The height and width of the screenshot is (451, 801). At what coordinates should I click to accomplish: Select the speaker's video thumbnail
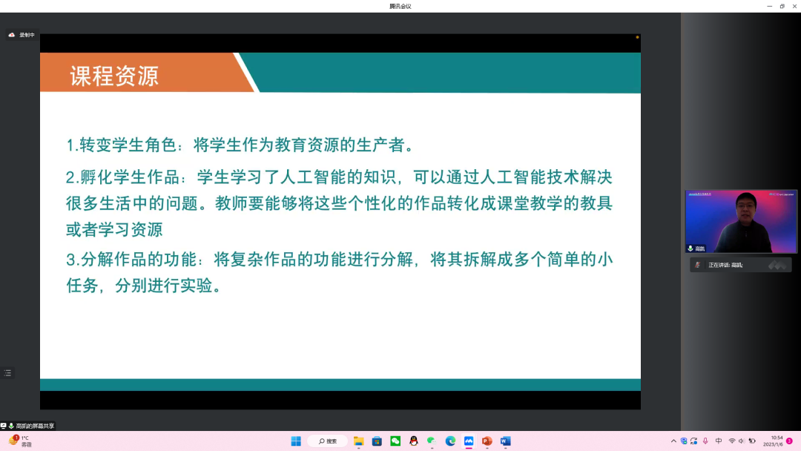[x=740, y=221]
